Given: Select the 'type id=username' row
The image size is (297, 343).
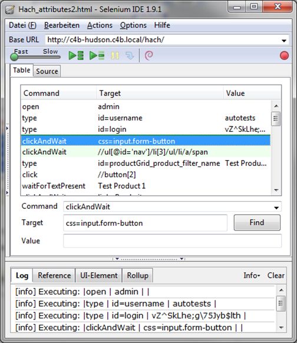Looking at the screenshot, I should 146,118.
